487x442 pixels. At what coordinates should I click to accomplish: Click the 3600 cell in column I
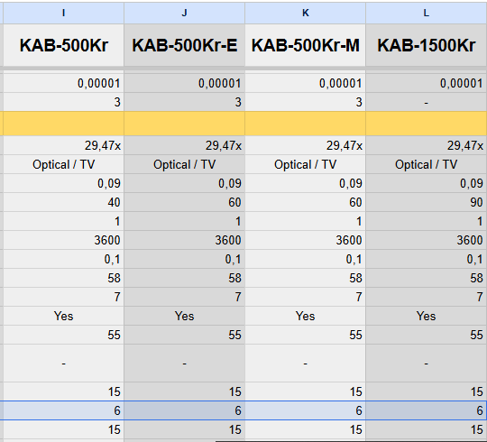click(63, 241)
